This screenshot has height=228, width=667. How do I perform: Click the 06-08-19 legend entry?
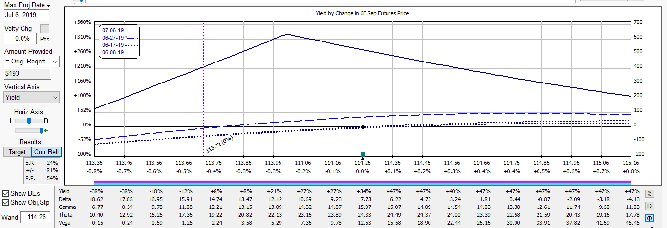[120, 52]
